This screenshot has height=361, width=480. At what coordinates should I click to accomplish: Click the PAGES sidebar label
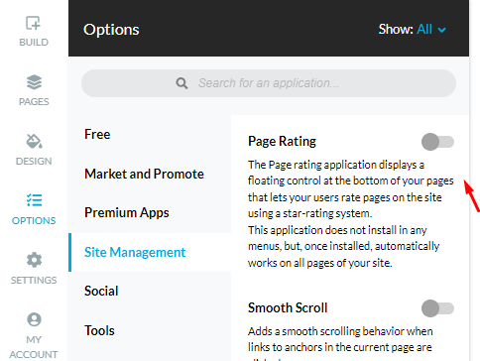(x=34, y=102)
